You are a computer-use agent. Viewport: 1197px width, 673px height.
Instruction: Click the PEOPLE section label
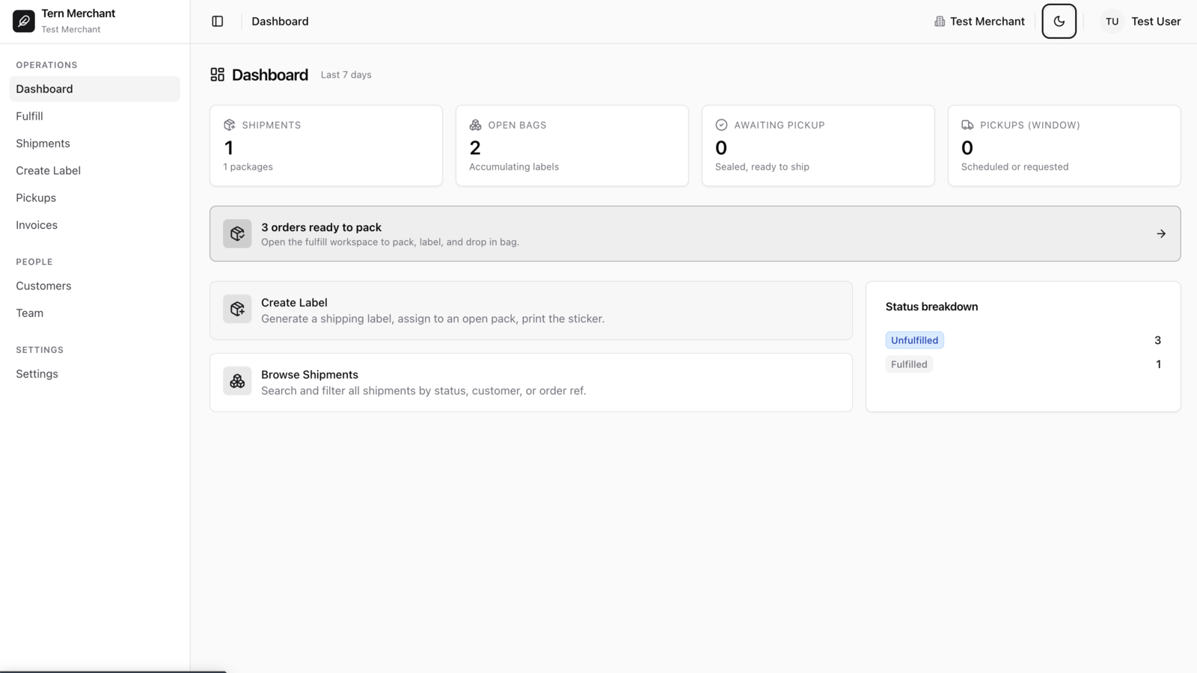[34, 262]
